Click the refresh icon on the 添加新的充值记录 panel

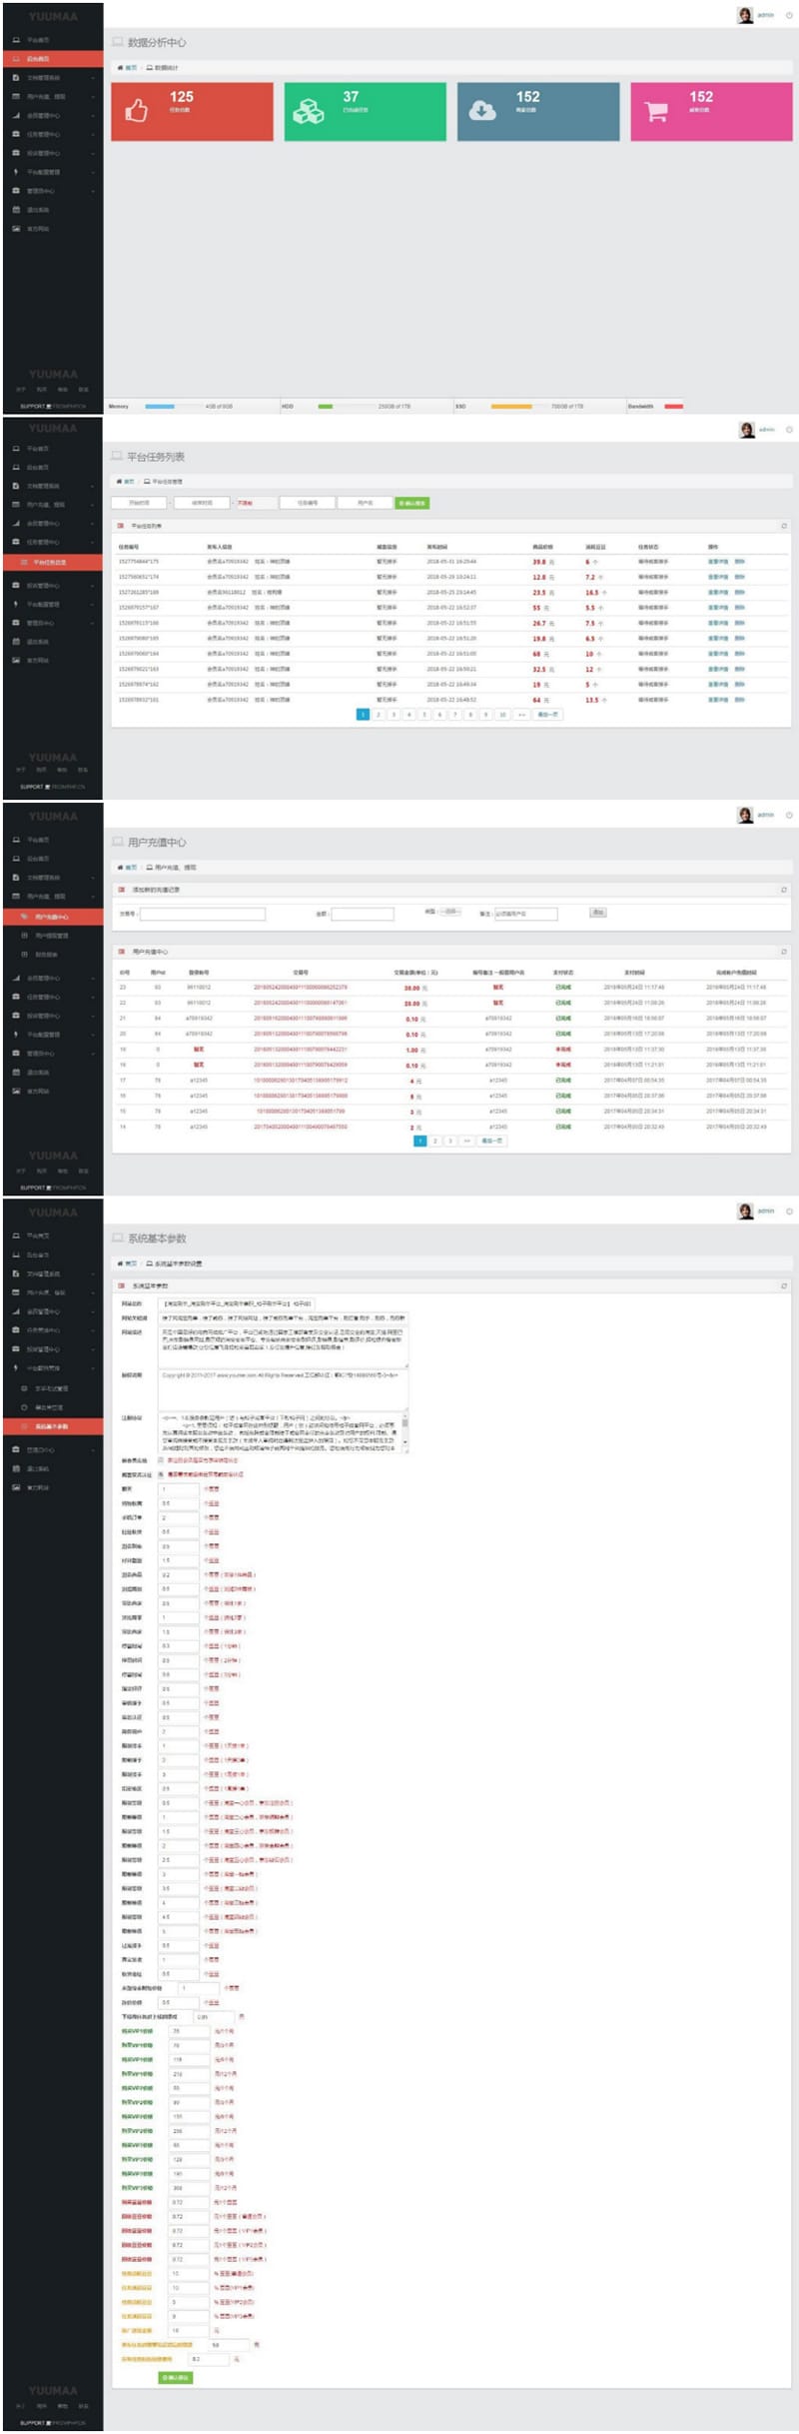pyautogui.click(x=784, y=890)
